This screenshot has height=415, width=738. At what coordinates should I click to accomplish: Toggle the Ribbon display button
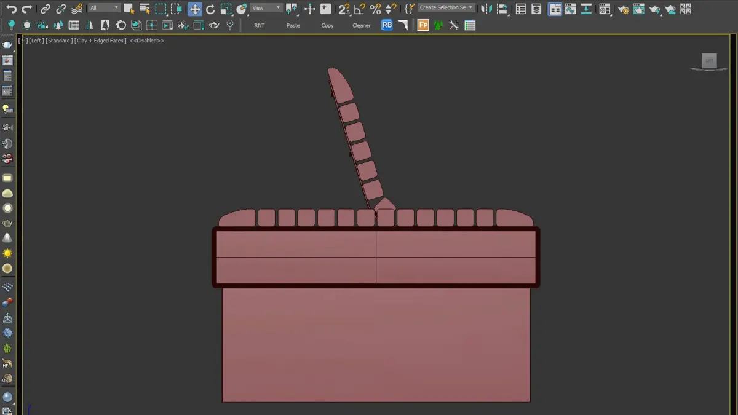[x=555, y=9]
